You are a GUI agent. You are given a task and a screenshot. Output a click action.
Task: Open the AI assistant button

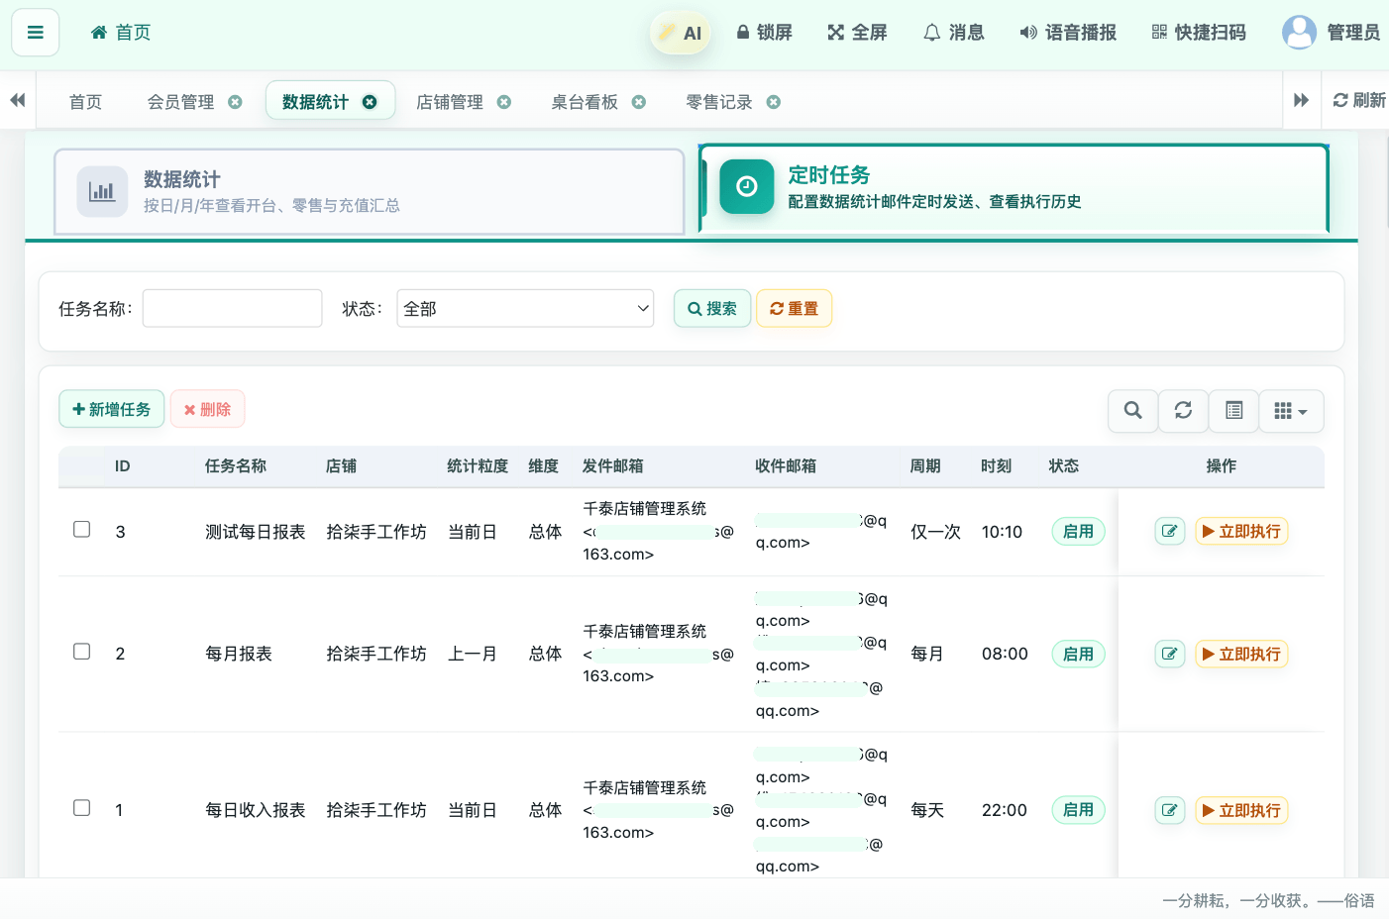tap(681, 33)
